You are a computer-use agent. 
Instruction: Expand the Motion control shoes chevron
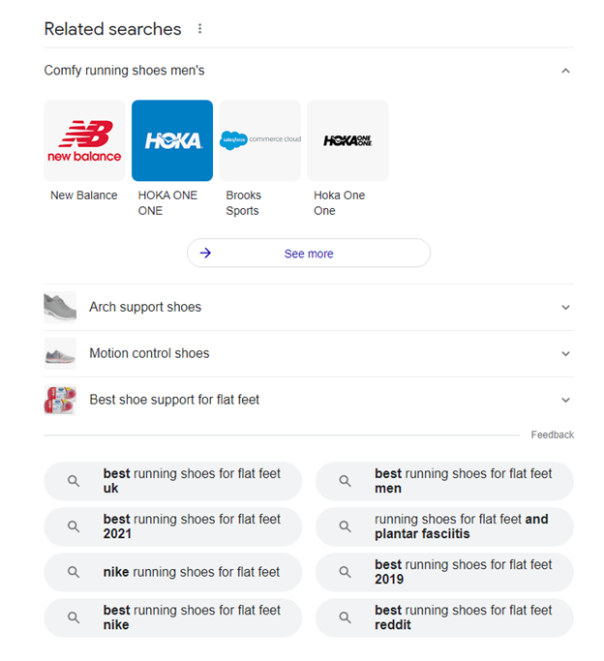(x=565, y=353)
